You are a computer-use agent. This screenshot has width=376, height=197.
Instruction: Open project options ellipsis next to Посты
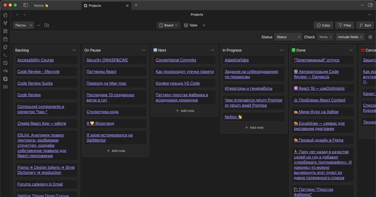pyautogui.click(x=39, y=25)
